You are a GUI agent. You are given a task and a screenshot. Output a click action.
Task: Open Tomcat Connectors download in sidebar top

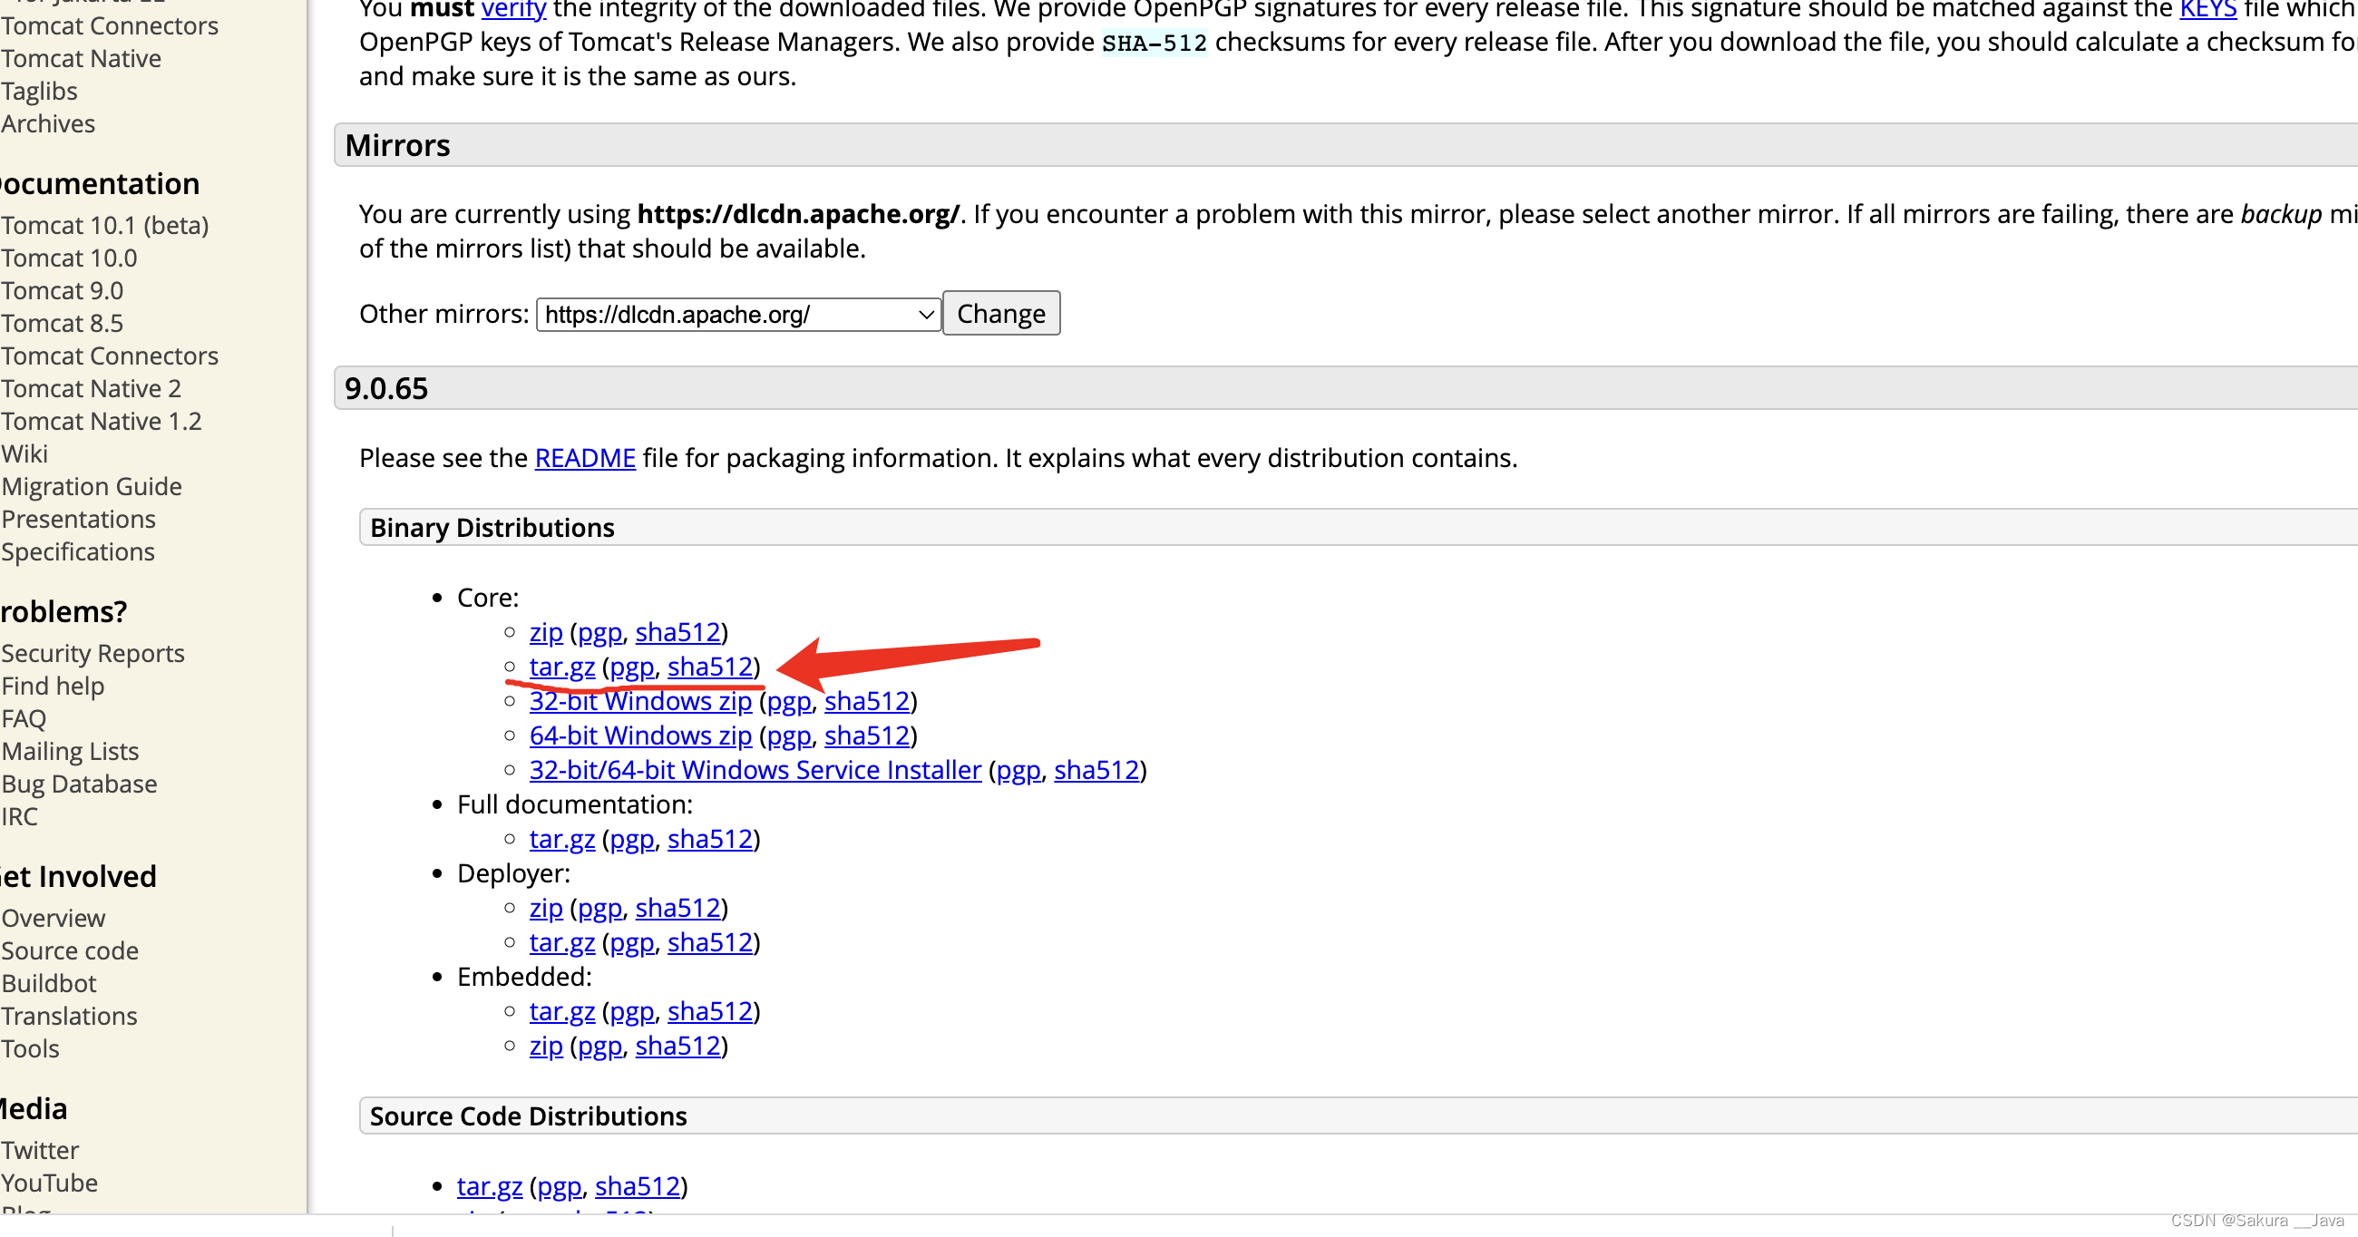pos(110,25)
